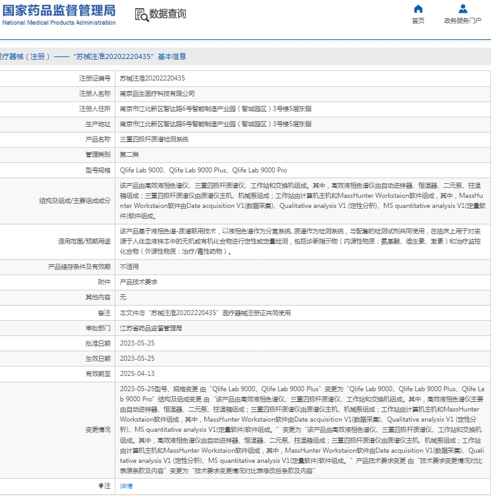491x499 pixels.
Task: Click the 南京品生医疗科技有限公司 registrant name
Action: coord(157,94)
